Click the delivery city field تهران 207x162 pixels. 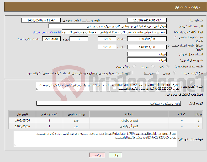pos(147,60)
